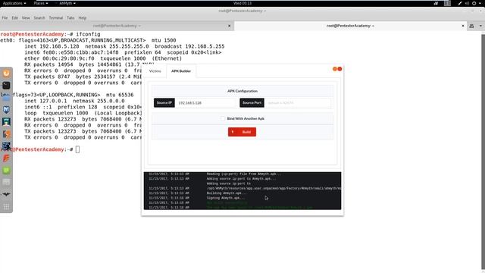This screenshot has width=485, height=273.
Task: Open the terminal Help menu
Action: point(83,18)
